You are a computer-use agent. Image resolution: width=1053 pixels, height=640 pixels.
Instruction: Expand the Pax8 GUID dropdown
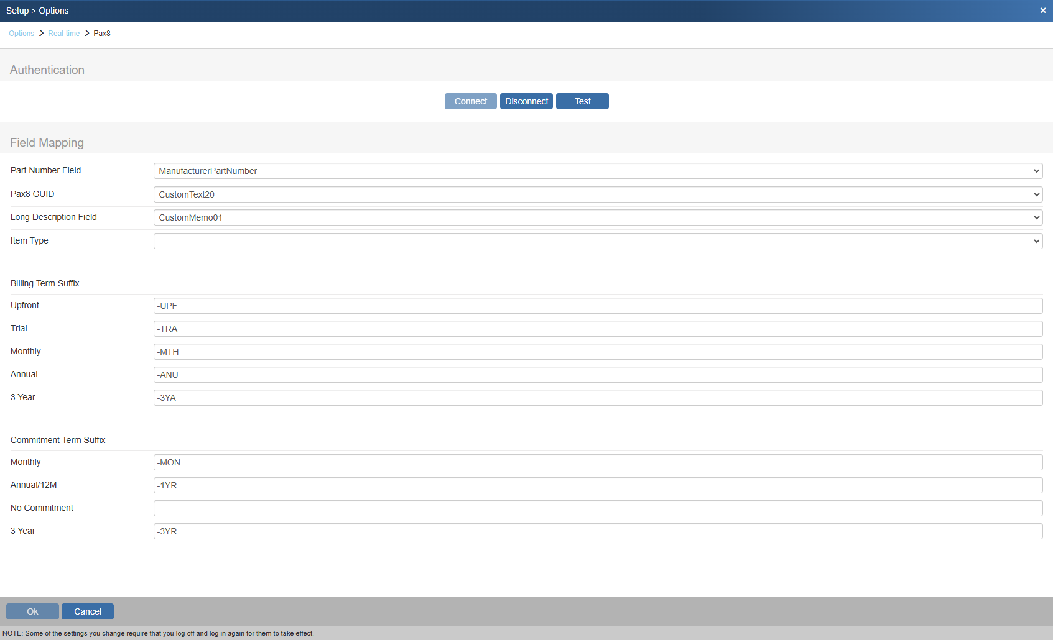point(597,194)
